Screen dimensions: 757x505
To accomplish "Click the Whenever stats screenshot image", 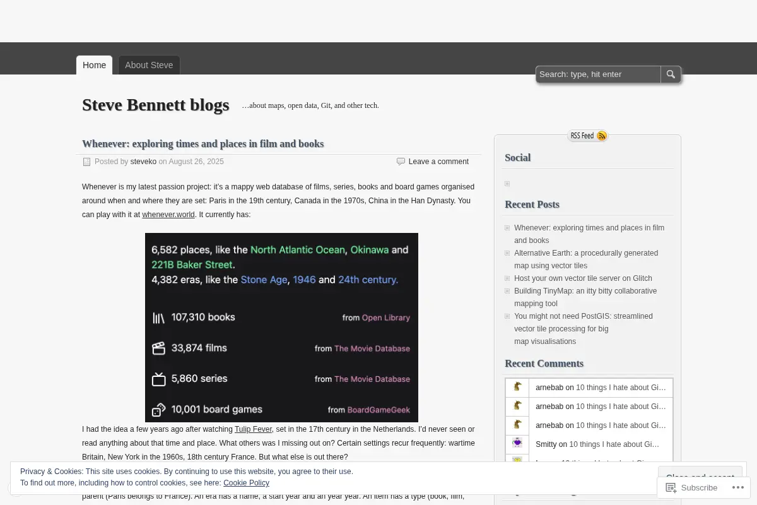I will [x=281, y=328].
